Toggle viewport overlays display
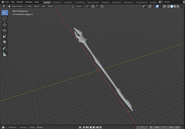Viewport: 185px width, 129px height. tap(157, 6)
